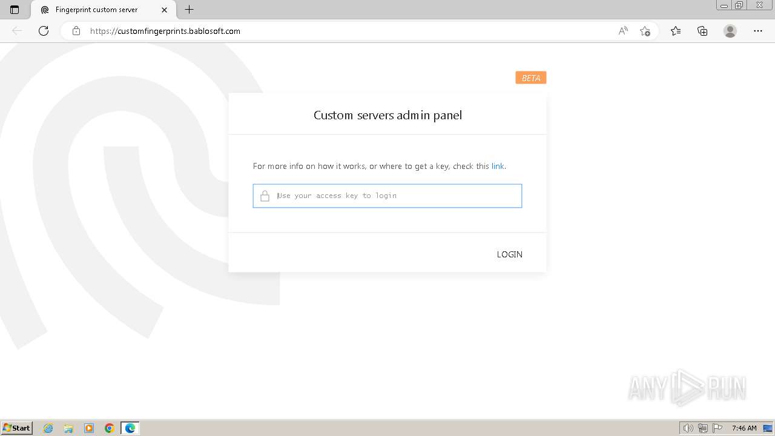This screenshot has width=775, height=436.
Task: Add page to favorites star icon
Action: (645, 31)
